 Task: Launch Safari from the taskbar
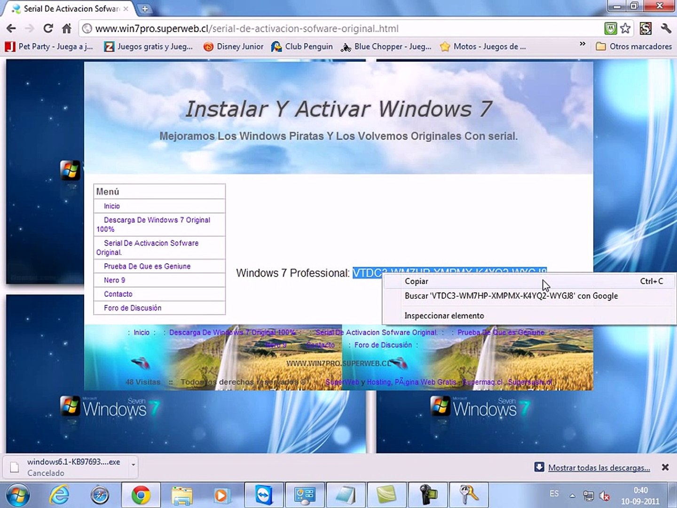(x=100, y=495)
